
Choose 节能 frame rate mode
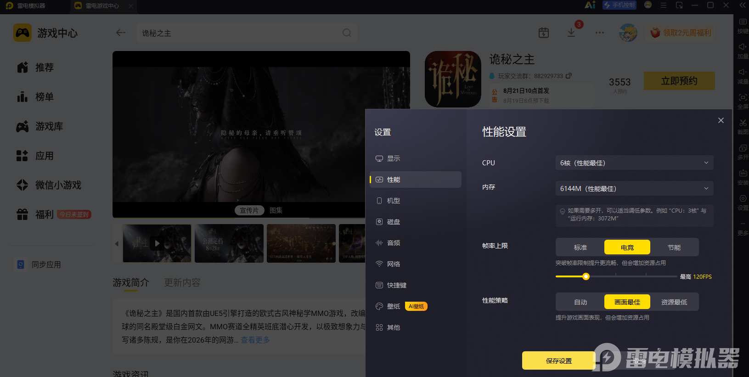click(x=674, y=248)
